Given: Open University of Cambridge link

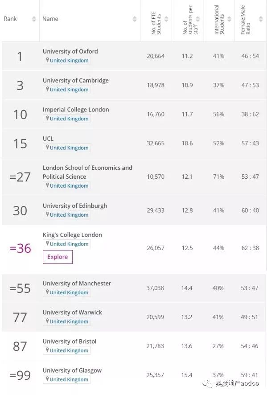Looking at the screenshot, I should pos(76,81).
